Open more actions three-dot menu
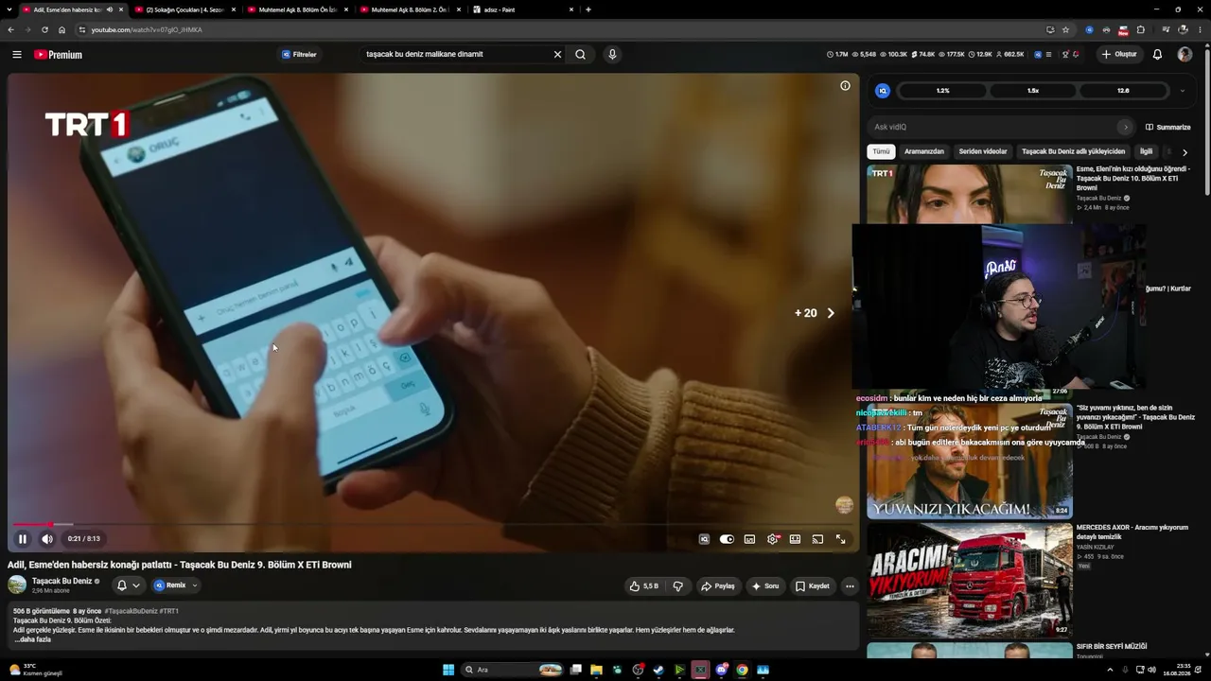The width and height of the screenshot is (1211, 681). [850, 586]
